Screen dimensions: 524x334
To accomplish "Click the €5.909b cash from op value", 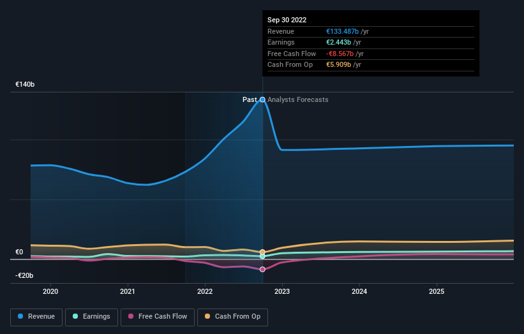I will coord(338,65).
